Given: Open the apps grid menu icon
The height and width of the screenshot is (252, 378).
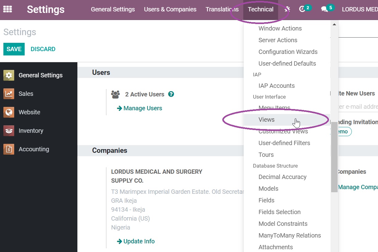Looking at the screenshot, I should click(x=7, y=9).
